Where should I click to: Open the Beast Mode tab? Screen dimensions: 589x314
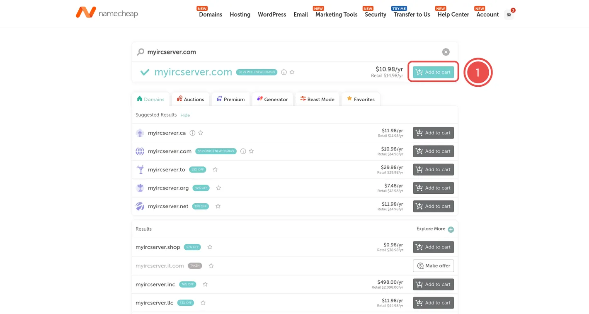[317, 100]
